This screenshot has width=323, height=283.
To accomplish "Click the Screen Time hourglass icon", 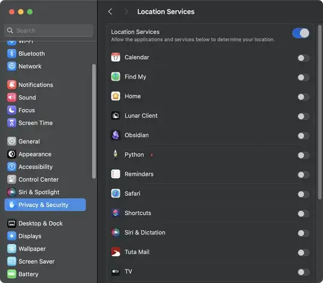I will [11, 123].
